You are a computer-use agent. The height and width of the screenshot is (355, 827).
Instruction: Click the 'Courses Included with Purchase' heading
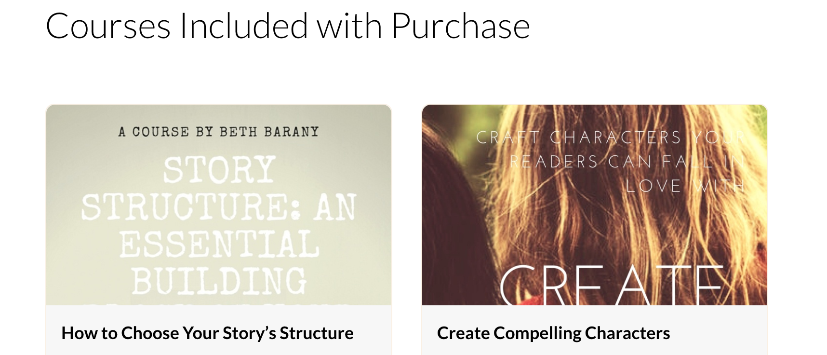coord(288,26)
